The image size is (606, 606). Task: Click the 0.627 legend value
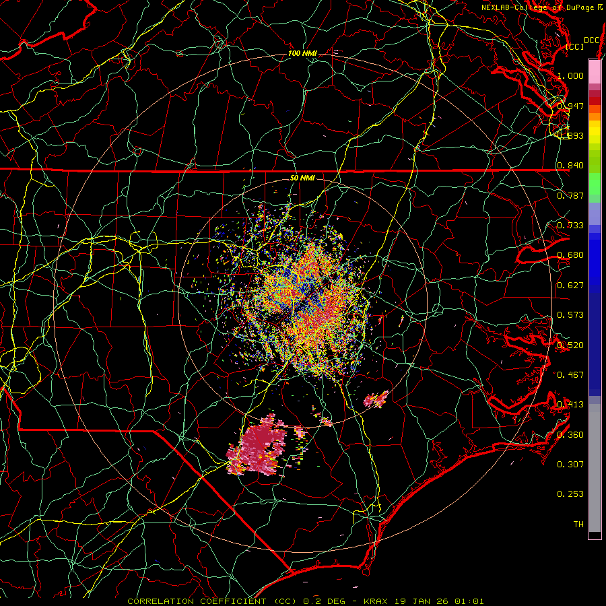click(x=570, y=285)
